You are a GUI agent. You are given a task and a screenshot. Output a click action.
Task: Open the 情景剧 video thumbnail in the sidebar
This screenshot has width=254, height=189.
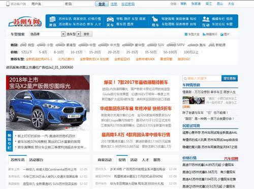[194, 100]
